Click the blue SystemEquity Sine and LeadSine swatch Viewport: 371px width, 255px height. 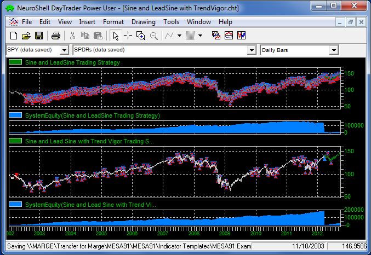point(15,115)
